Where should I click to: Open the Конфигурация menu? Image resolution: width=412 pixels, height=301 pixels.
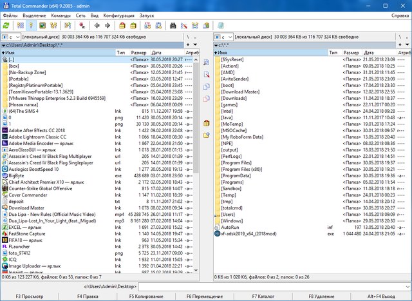(118, 14)
